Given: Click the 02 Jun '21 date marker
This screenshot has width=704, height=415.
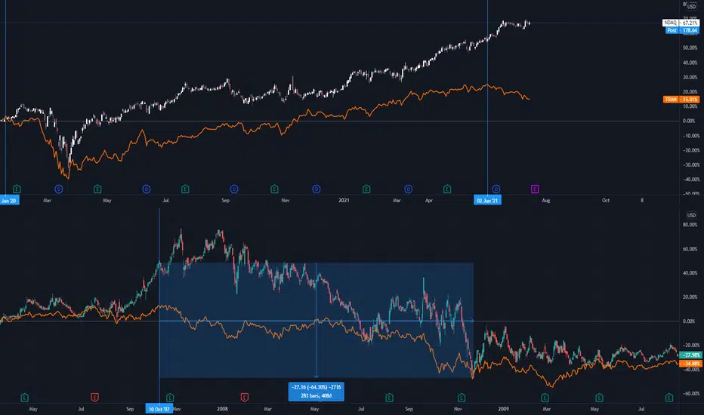Looking at the screenshot, I should click(487, 201).
